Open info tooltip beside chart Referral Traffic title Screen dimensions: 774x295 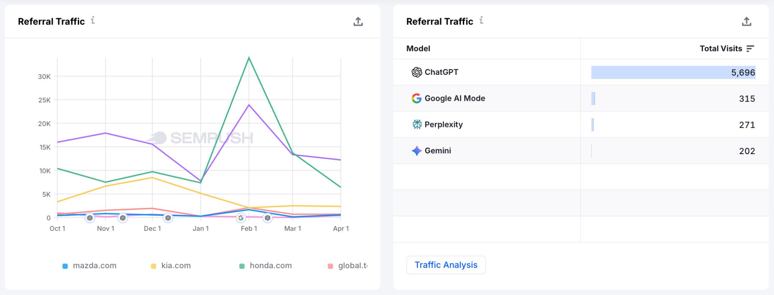coord(93,20)
